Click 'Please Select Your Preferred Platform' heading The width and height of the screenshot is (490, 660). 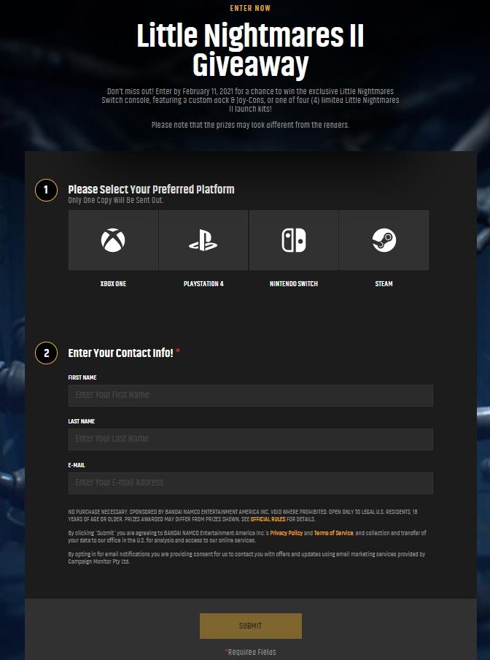151,189
